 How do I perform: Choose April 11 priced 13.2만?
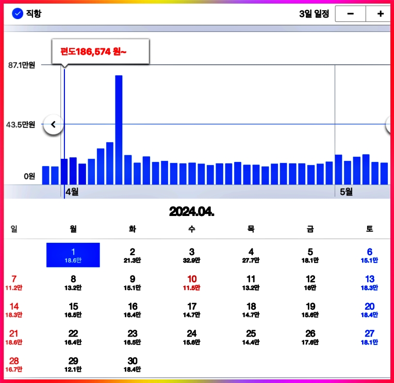251,283
